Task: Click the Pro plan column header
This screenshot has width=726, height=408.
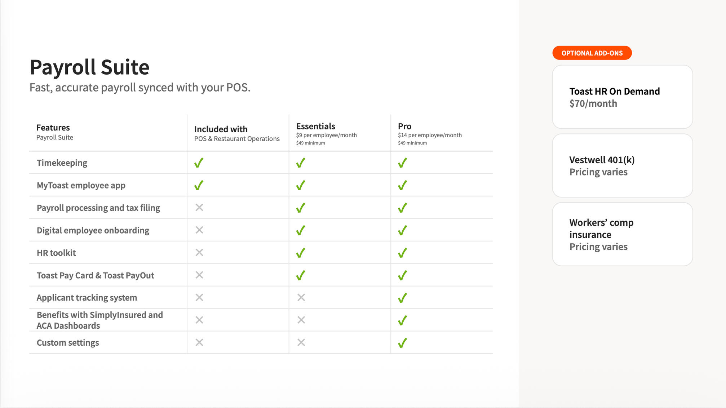Action: (404, 127)
